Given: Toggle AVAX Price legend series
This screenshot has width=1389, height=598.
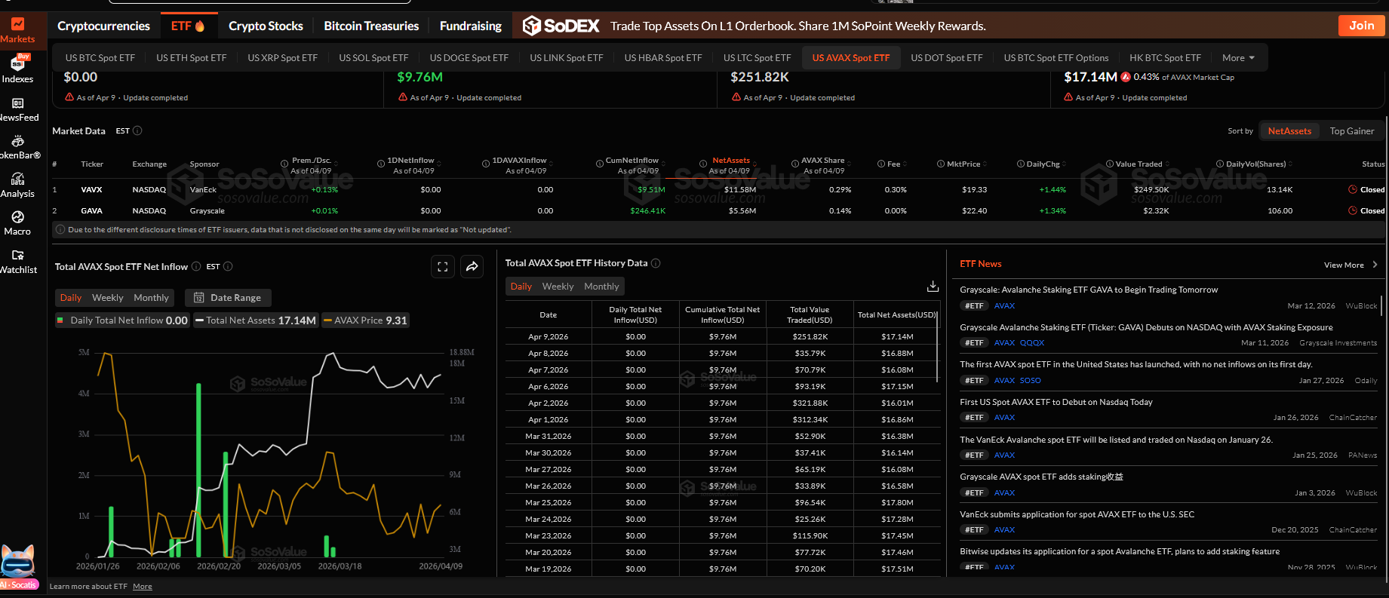Looking at the screenshot, I should (365, 320).
